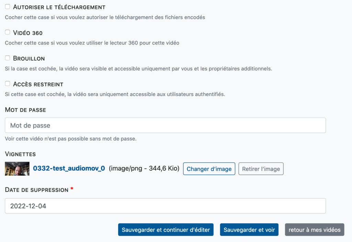This screenshot has width=352, height=242.
Task: Click the Autoriser le téléchargement label
Action: 59,7
